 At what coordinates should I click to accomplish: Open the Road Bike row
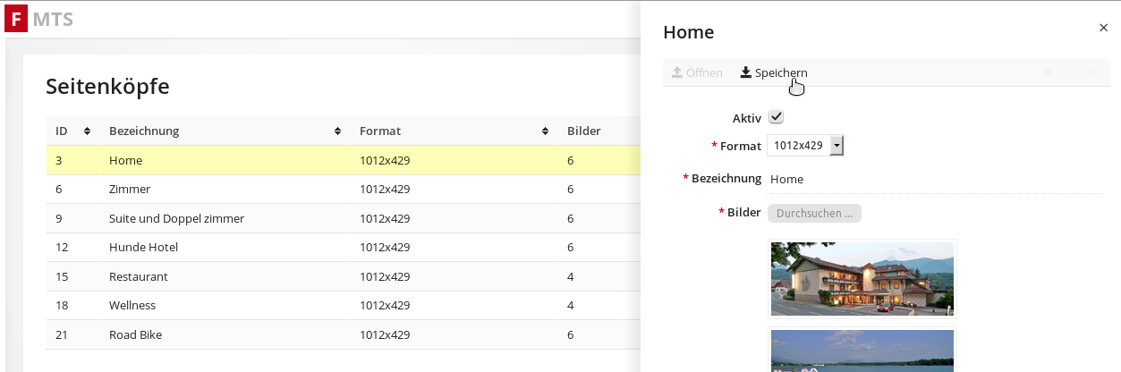135,335
